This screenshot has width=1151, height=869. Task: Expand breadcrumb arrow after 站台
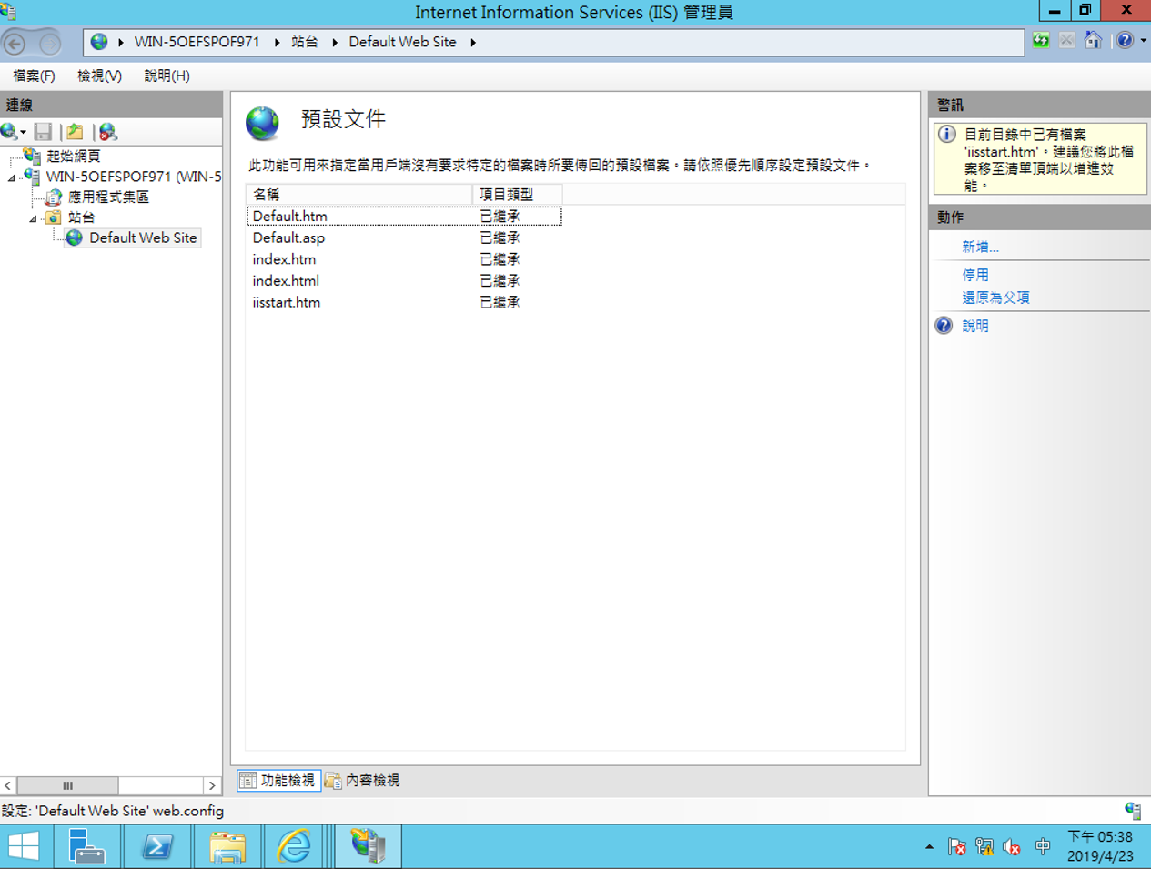pos(335,42)
